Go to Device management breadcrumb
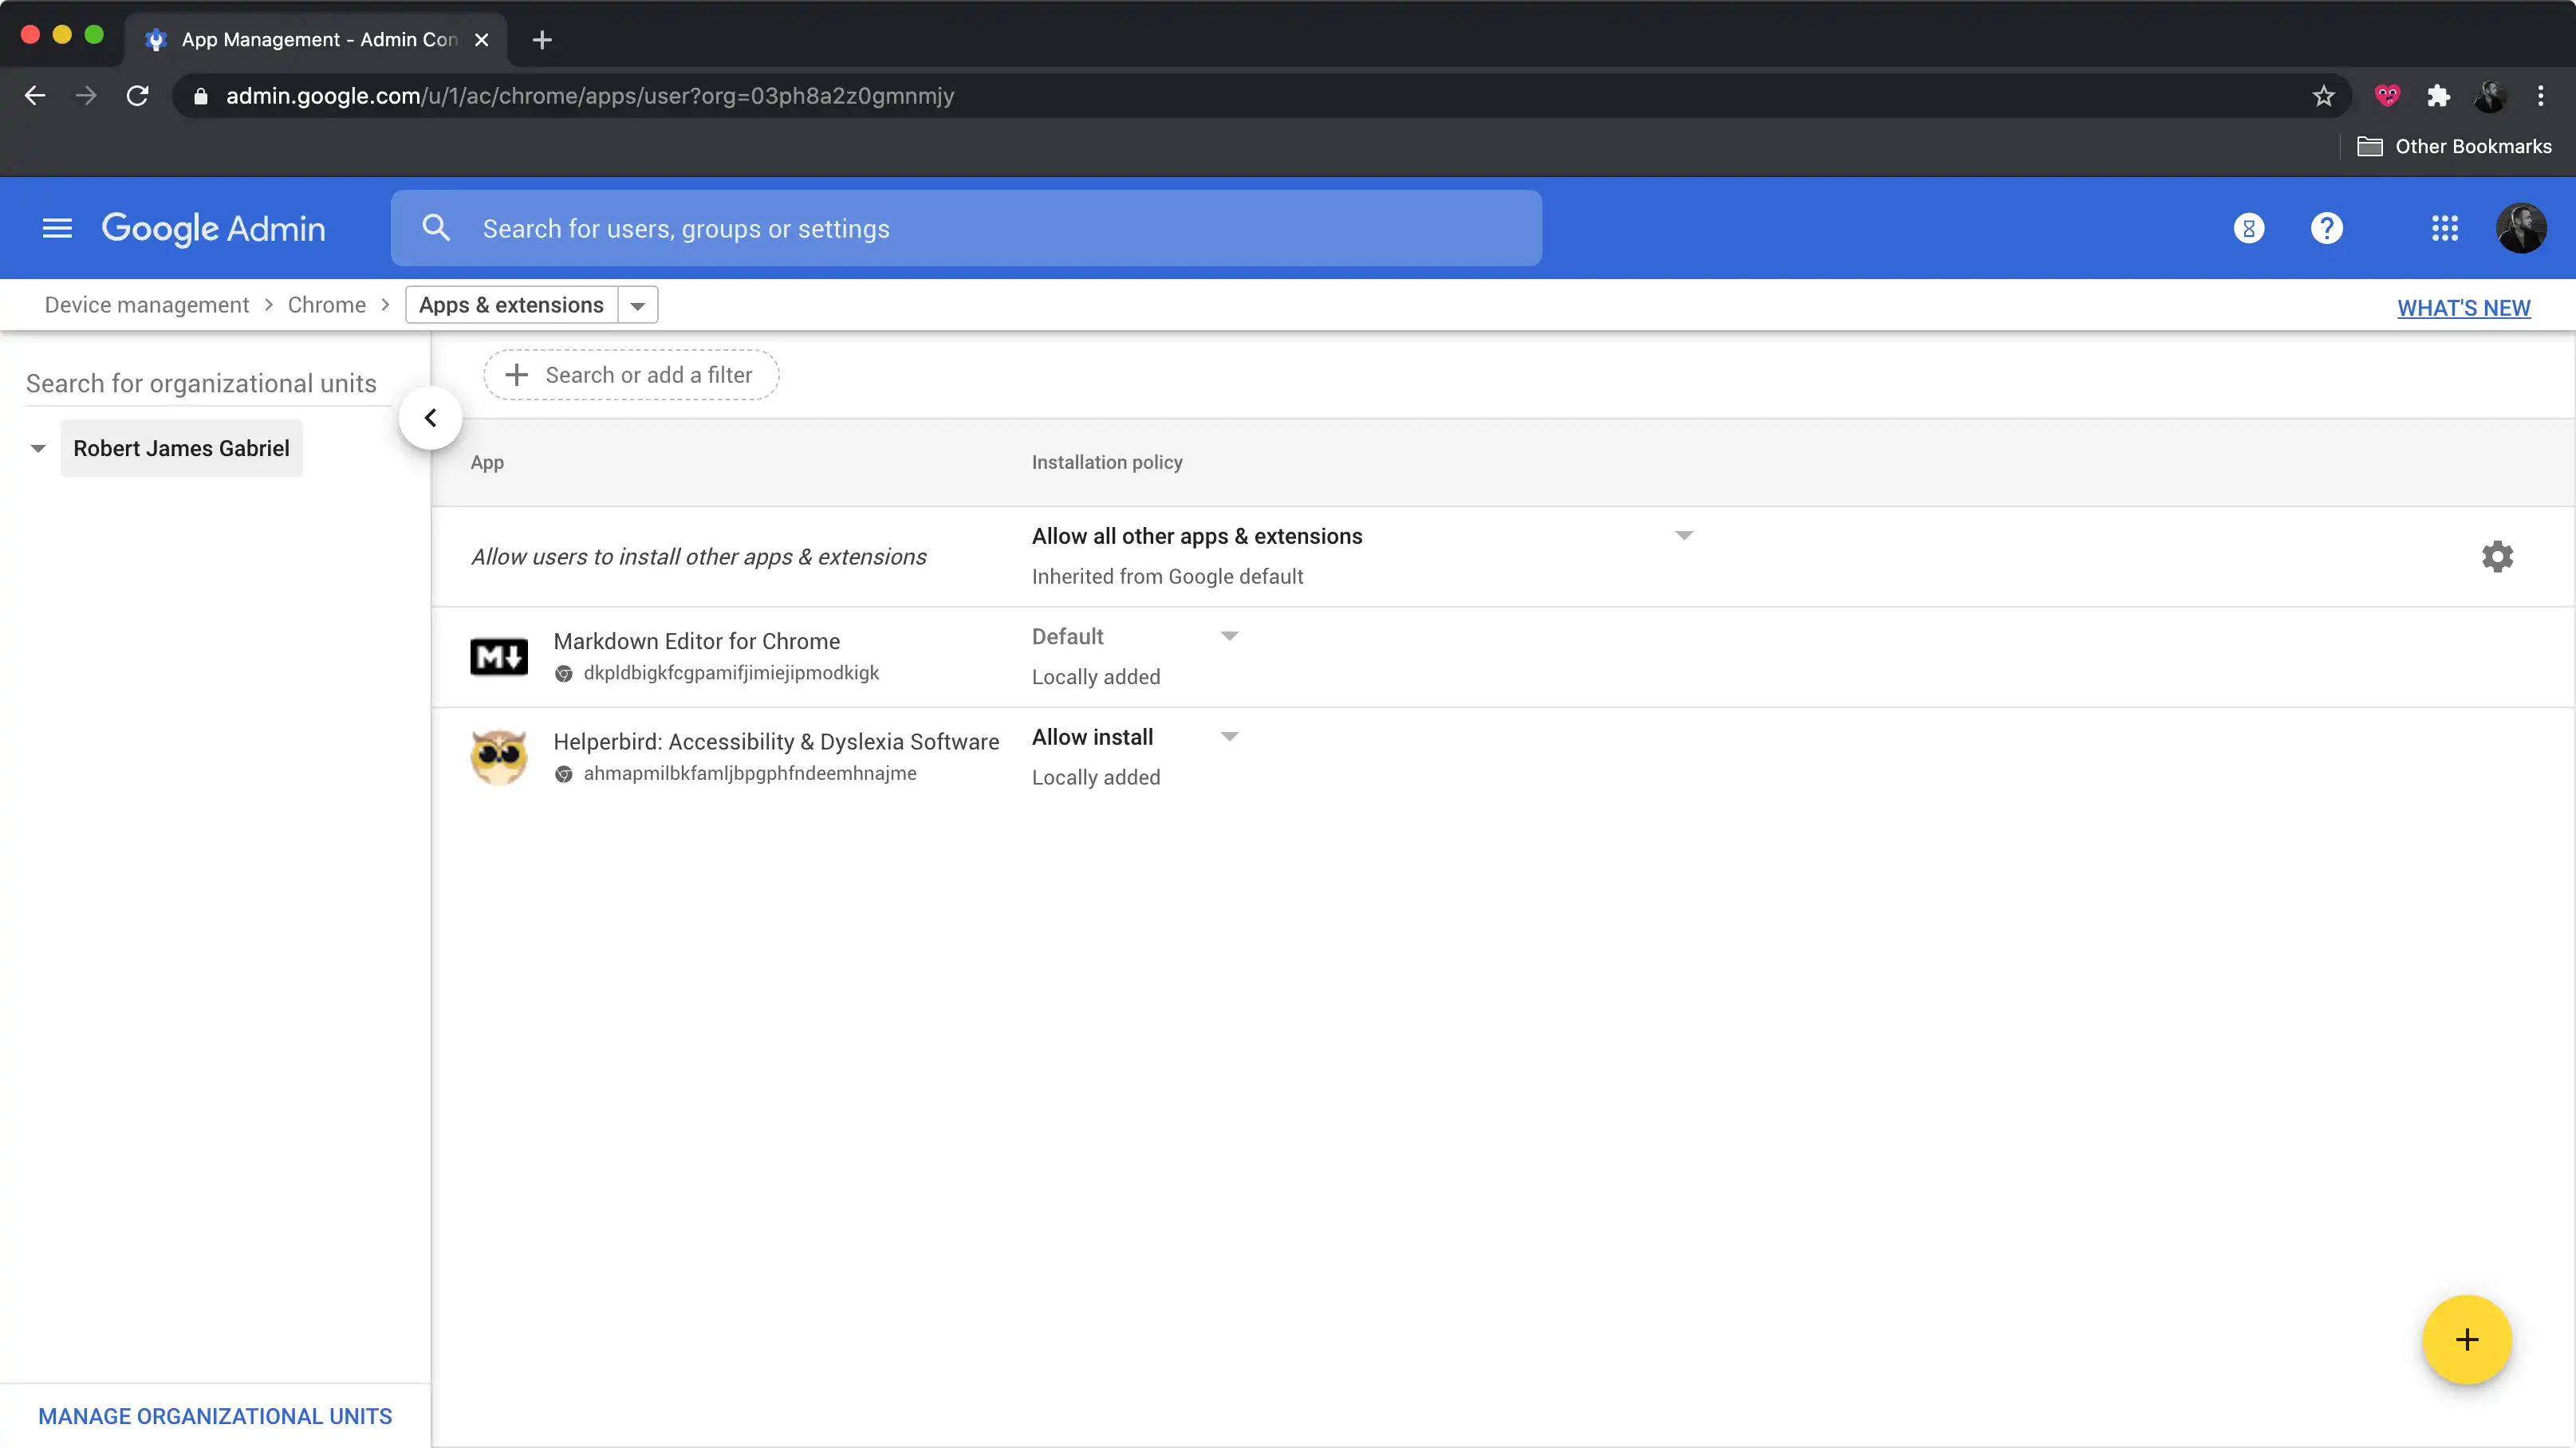 (x=147, y=305)
